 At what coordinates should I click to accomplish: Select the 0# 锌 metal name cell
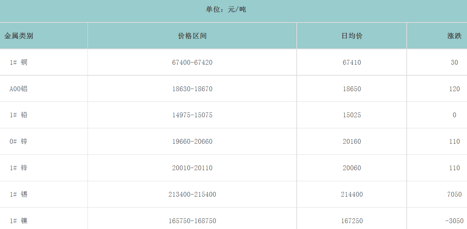(18, 142)
